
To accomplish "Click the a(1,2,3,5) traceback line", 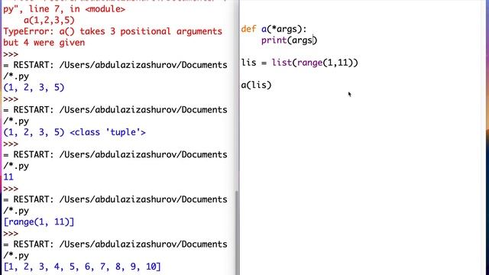I will pos(49,21).
